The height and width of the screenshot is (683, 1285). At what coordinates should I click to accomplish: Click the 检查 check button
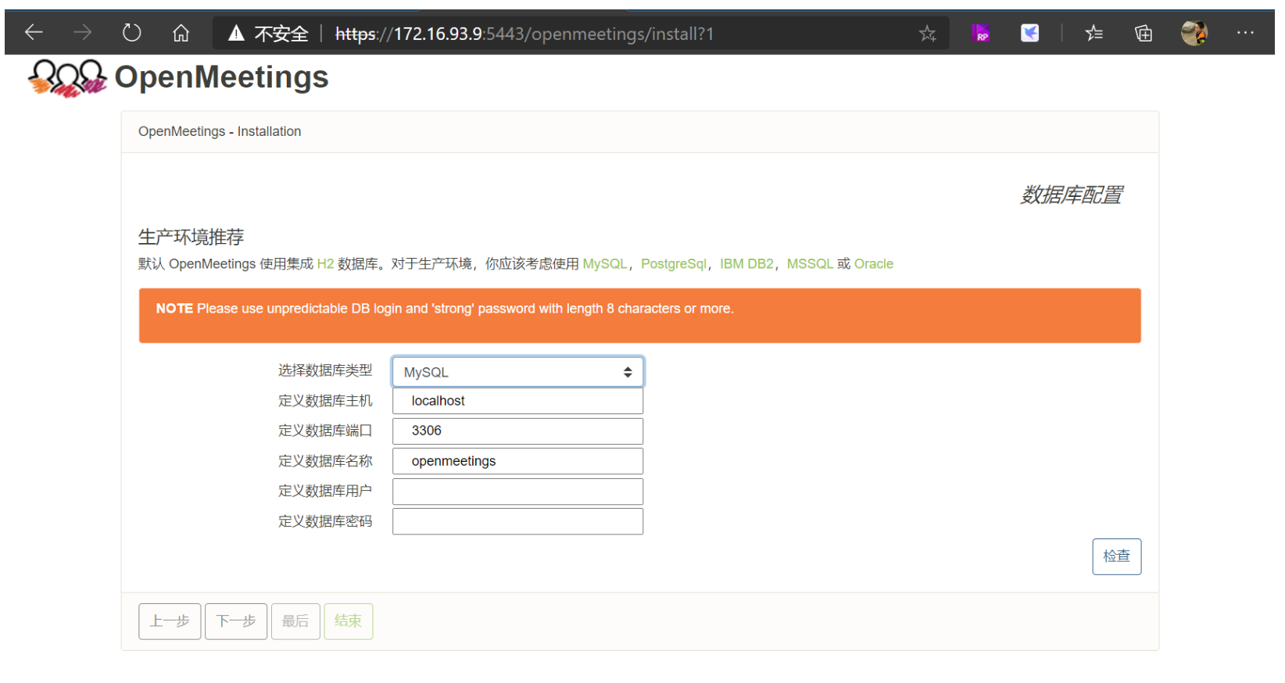(1116, 556)
